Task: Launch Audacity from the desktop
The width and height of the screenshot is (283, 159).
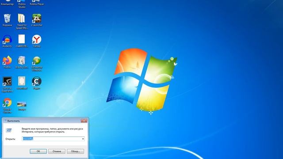Action: coord(7,41)
